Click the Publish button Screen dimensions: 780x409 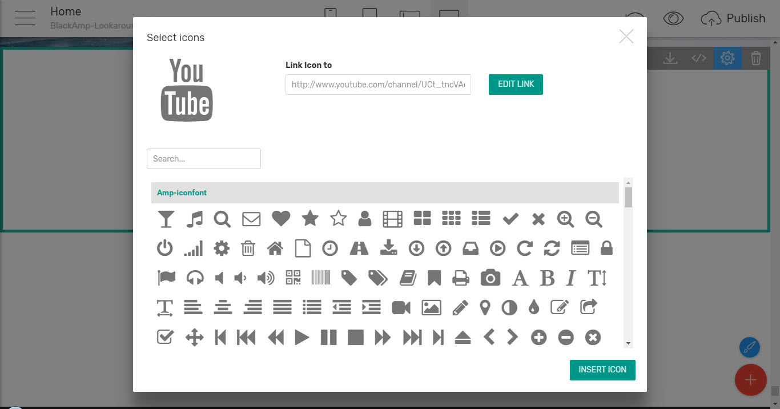coord(733,19)
